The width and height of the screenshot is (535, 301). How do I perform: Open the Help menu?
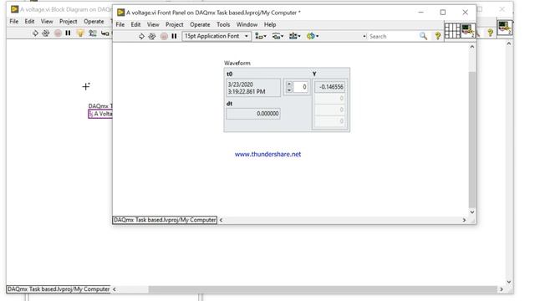270,24
